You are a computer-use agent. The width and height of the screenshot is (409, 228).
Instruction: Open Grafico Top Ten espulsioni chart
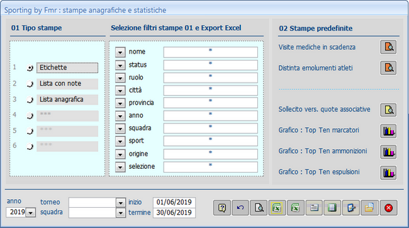pos(388,173)
